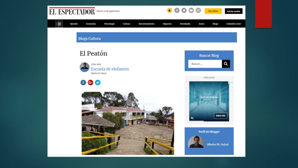The height and width of the screenshot is (168, 298).
Task: Click the yellow lock icon in header
Action: tap(169, 10)
